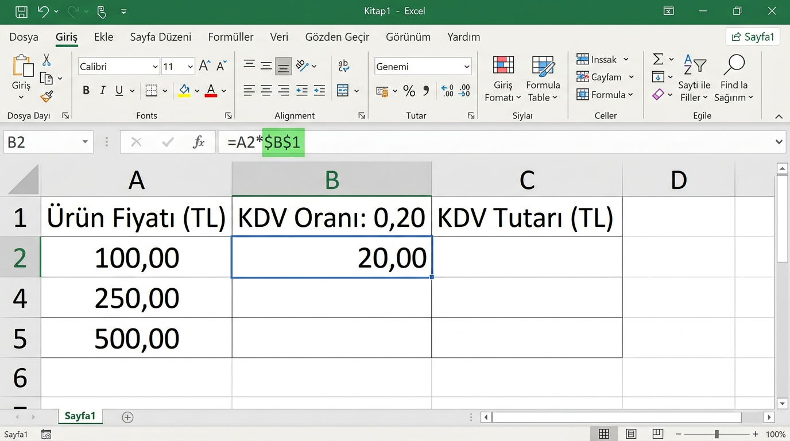Viewport: 790px width, 441px height.
Task: Click the wrap text icon
Action: pyautogui.click(x=344, y=66)
